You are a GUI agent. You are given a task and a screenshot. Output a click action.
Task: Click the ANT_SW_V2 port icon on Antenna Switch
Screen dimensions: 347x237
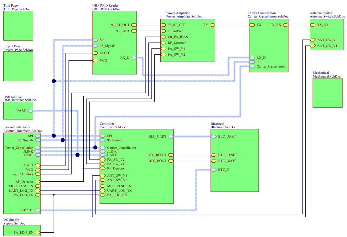[313, 40]
